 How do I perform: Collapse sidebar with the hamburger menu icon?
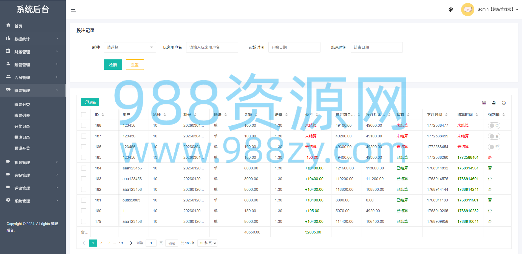tap(73, 10)
